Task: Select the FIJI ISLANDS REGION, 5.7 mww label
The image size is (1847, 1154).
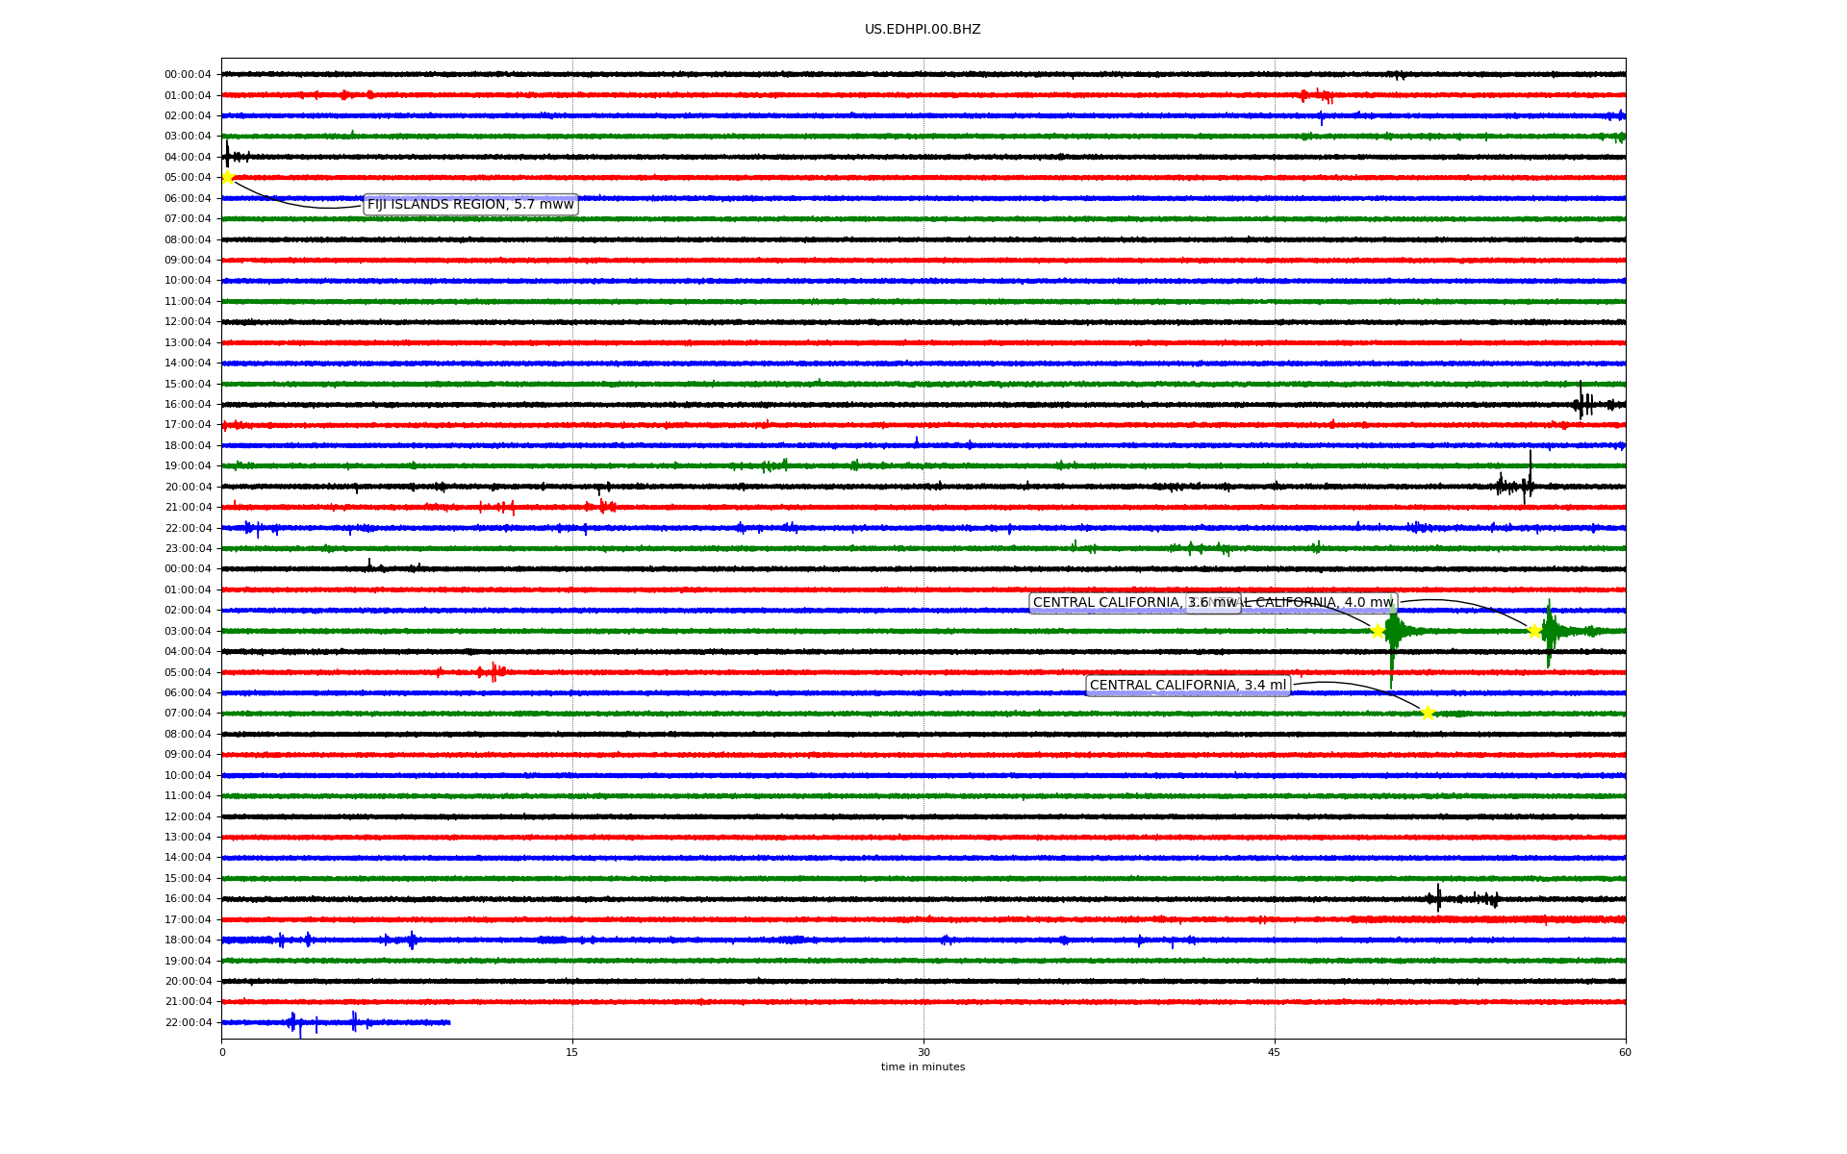Action: [x=470, y=205]
